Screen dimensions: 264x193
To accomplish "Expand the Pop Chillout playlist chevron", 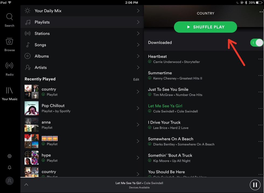I will pos(138,108).
